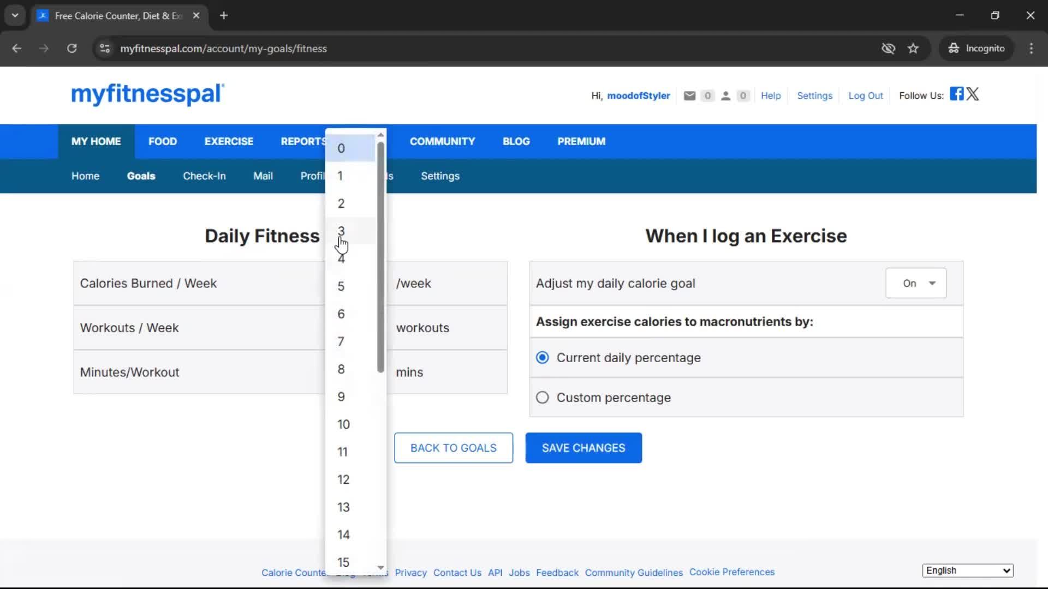Click the BACK TO GOALS button
Image resolution: width=1048 pixels, height=589 pixels.
[454, 448]
